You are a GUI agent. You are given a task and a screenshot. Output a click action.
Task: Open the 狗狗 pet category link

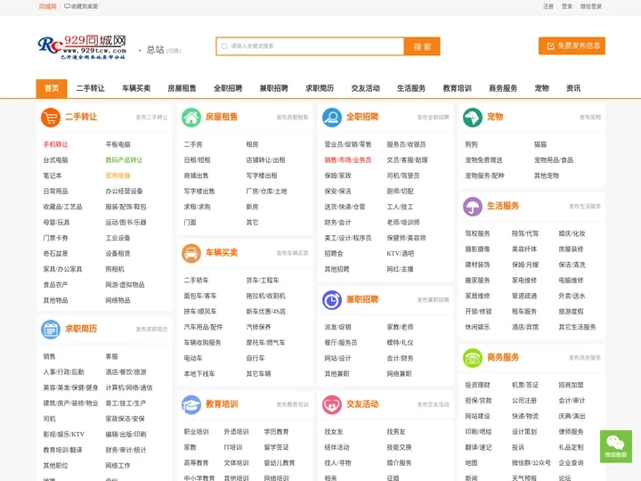coord(471,144)
